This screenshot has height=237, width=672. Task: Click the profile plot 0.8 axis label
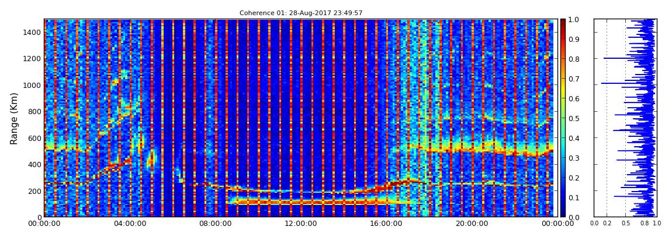tap(644, 223)
